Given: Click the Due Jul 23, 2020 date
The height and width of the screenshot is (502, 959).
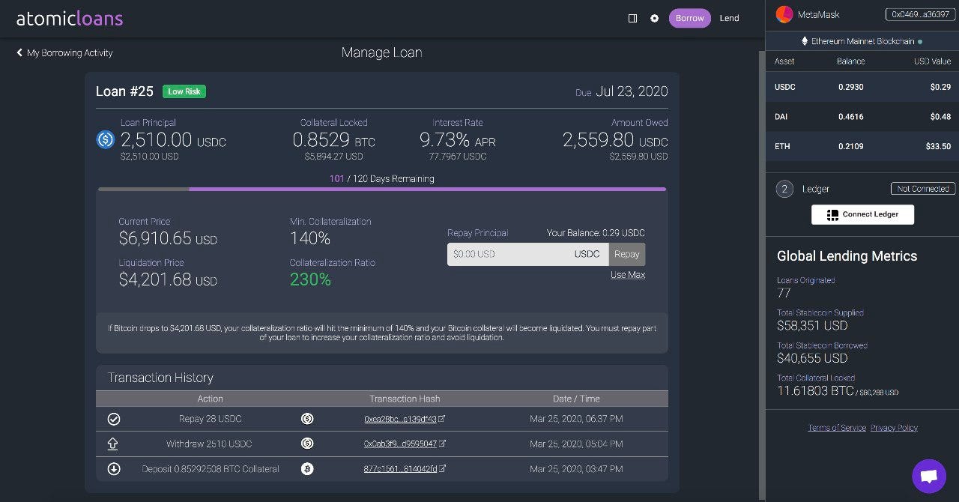Looking at the screenshot, I should click(621, 91).
